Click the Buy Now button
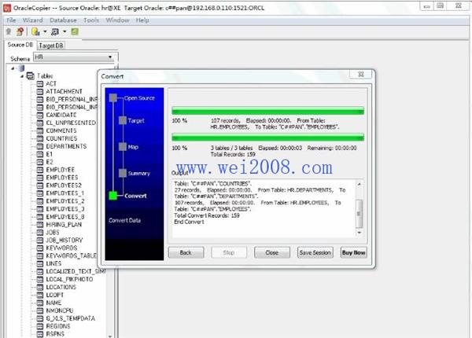The width and height of the screenshot is (472, 338). 353,252
